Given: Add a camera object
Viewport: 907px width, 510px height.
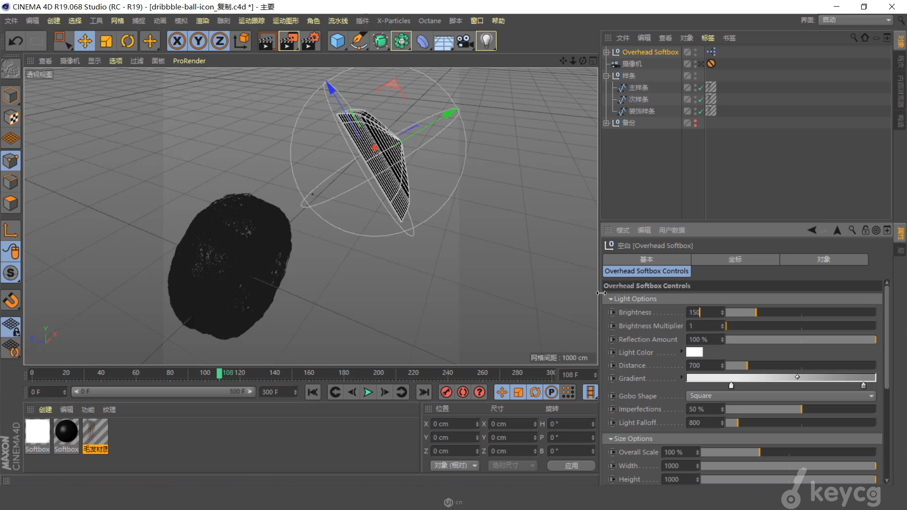Looking at the screenshot, I should (465, 41).
